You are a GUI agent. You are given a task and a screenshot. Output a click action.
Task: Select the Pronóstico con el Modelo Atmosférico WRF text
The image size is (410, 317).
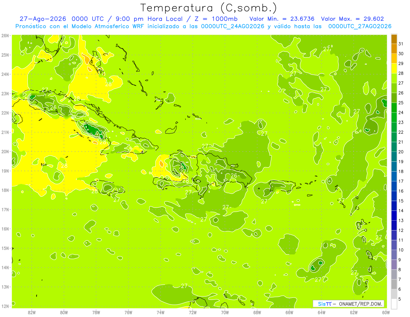point(80,26)
